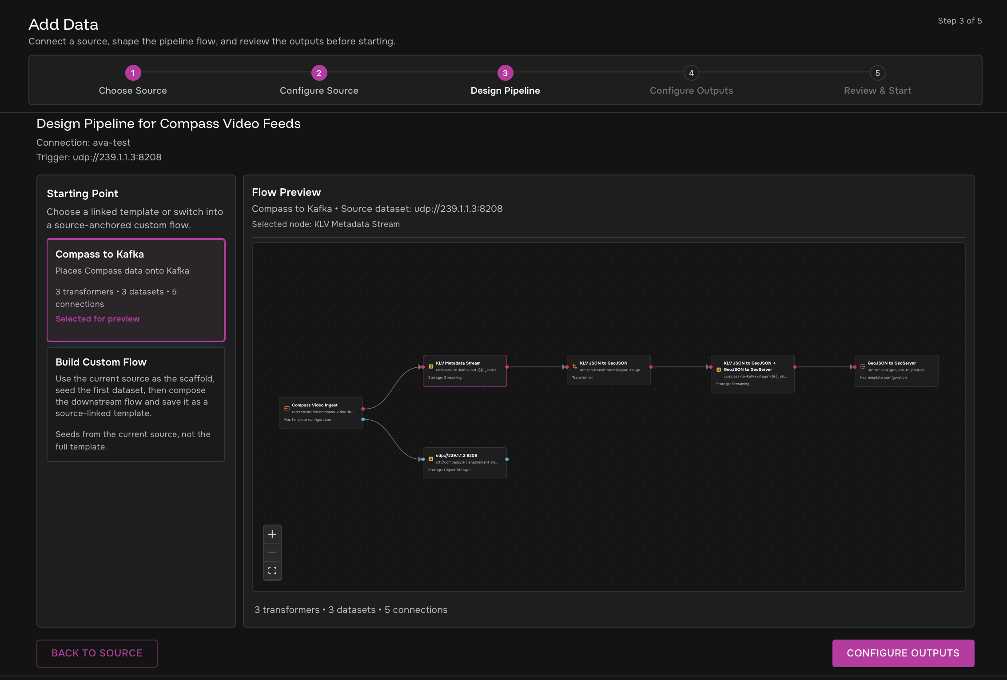Select the compass-to-kafka-stage1 dataset node
1007x680 pixels.
pos(752,374)
